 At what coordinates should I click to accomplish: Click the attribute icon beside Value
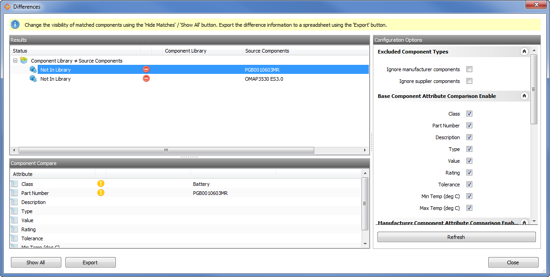click(x=13, y=220)
